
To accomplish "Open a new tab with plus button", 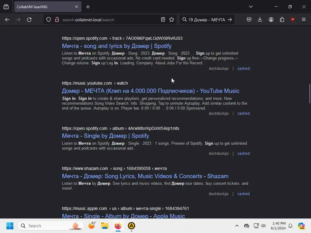I will pos(88,7).
